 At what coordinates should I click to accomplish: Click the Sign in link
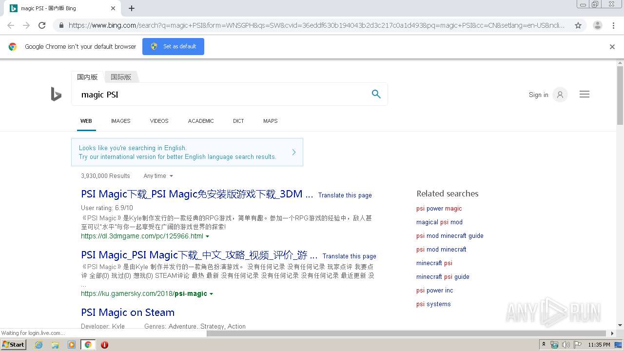(538, 95)
